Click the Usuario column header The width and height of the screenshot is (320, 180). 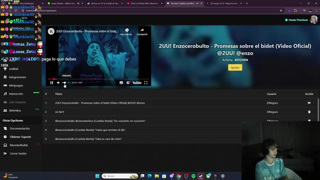(x=271, y=94)
